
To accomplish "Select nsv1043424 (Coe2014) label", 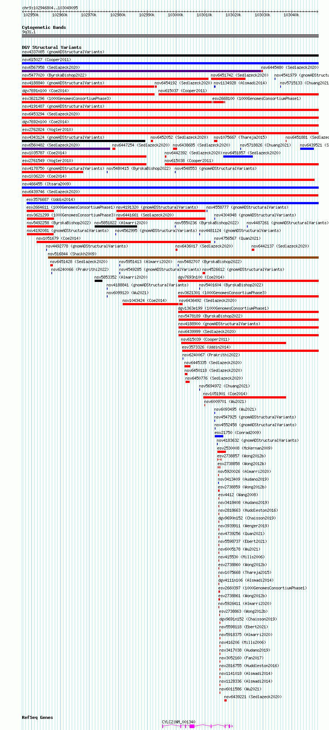I will pos(145,300).
